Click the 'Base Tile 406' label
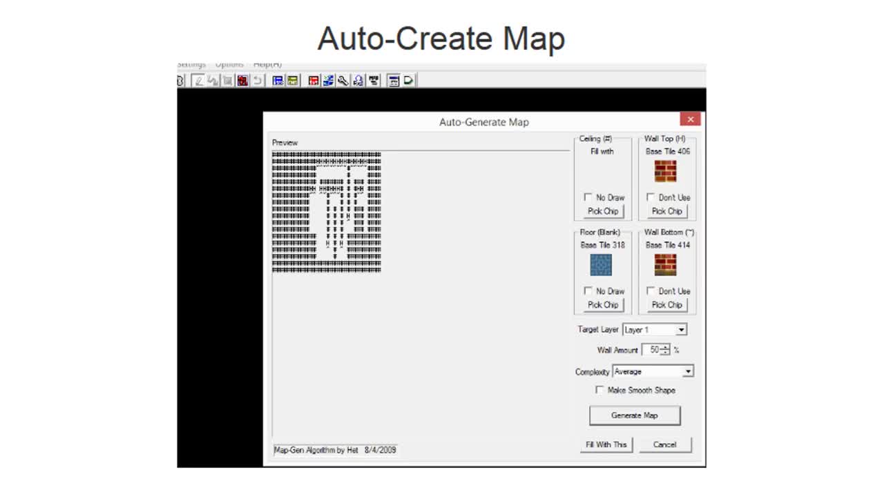This screenshot has height=497, width=884. coord(668,151)
